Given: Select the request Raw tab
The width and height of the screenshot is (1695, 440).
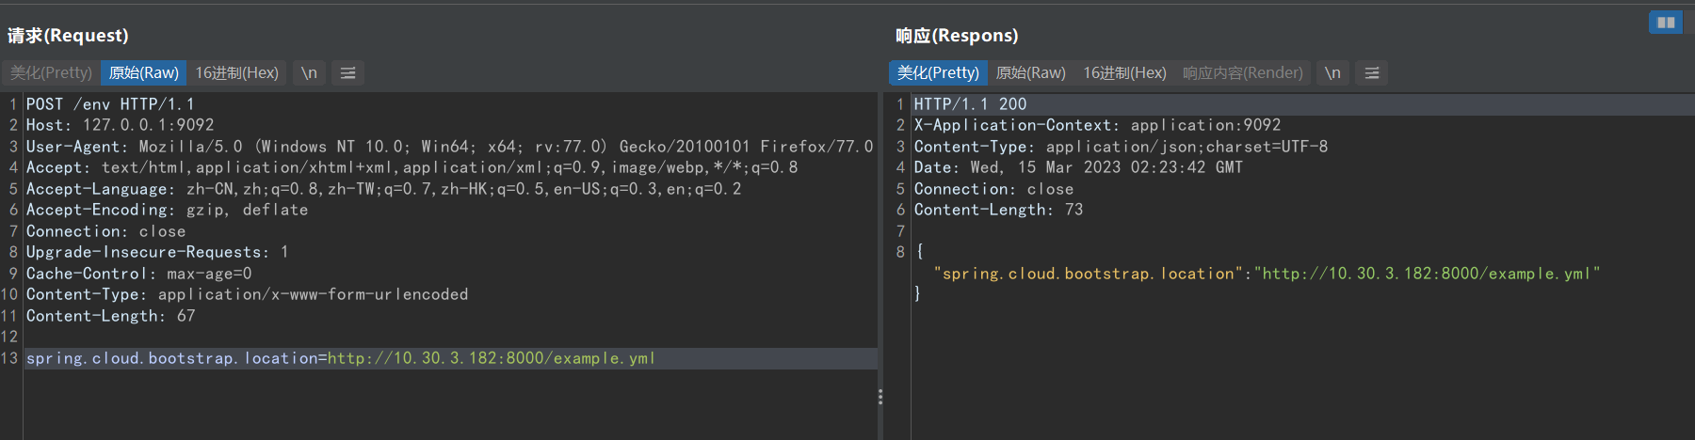Looking at the screenshot, I should (143, 73).
